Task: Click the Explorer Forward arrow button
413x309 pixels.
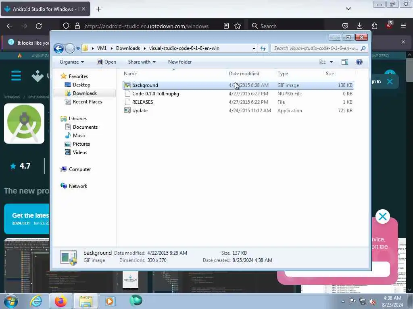Action: tap(70, 48)
